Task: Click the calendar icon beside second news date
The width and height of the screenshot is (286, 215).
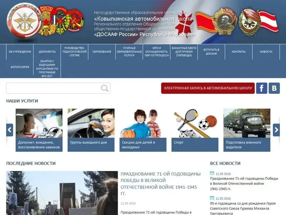Action: click(x=212, y=198)
